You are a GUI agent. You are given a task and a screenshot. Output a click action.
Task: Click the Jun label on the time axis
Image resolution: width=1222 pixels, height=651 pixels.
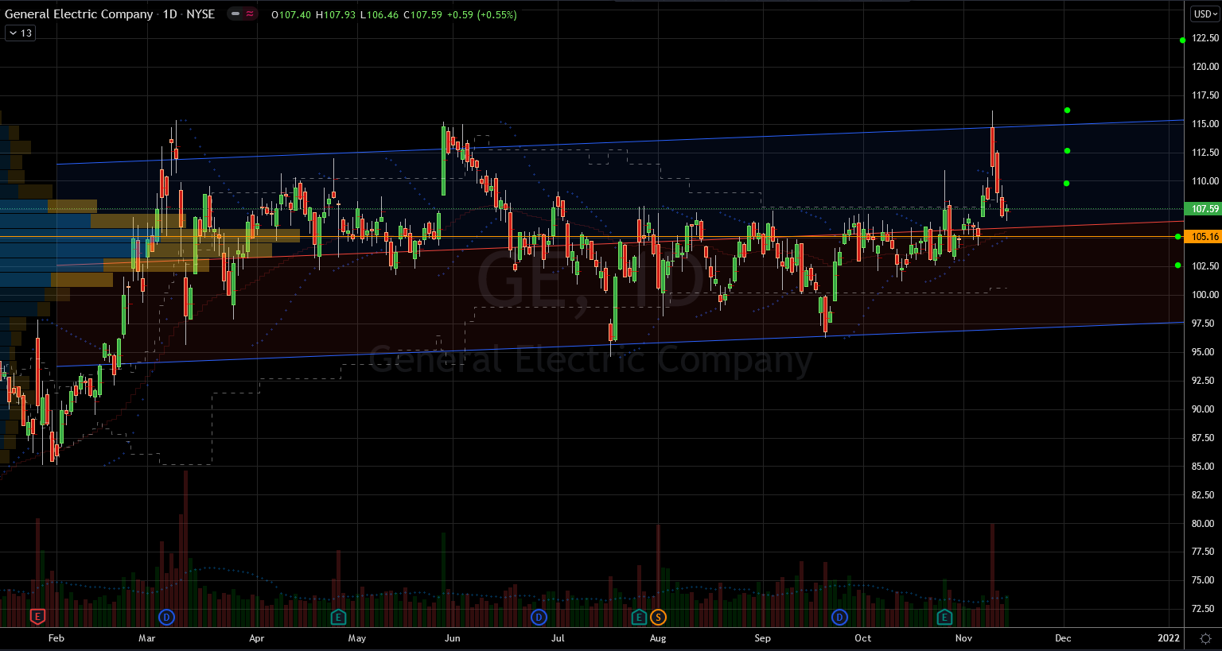[x=453, y=638]
